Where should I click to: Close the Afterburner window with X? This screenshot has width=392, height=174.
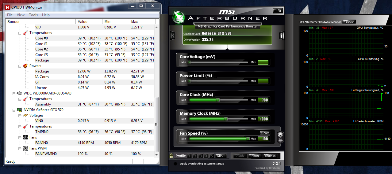(x=280, y=11)
